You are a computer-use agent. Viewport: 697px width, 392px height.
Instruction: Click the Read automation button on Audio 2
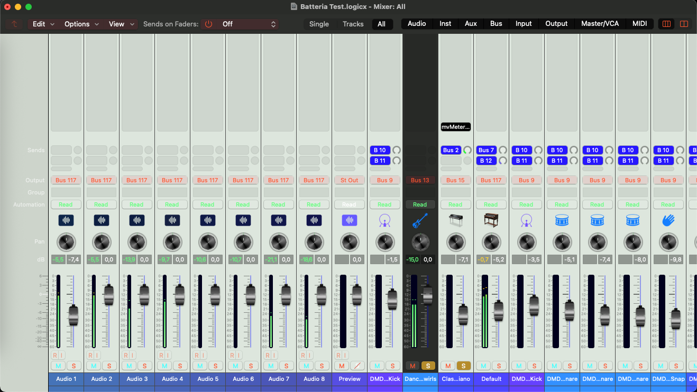click(x=101, y=204)
